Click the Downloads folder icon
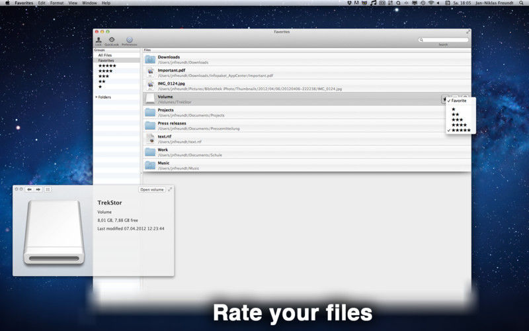This screenshot has height=331, width=529. [x=150, y=60]
